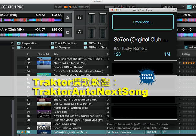Click the Deck A 128.00 tempo display

pos(57,15)
